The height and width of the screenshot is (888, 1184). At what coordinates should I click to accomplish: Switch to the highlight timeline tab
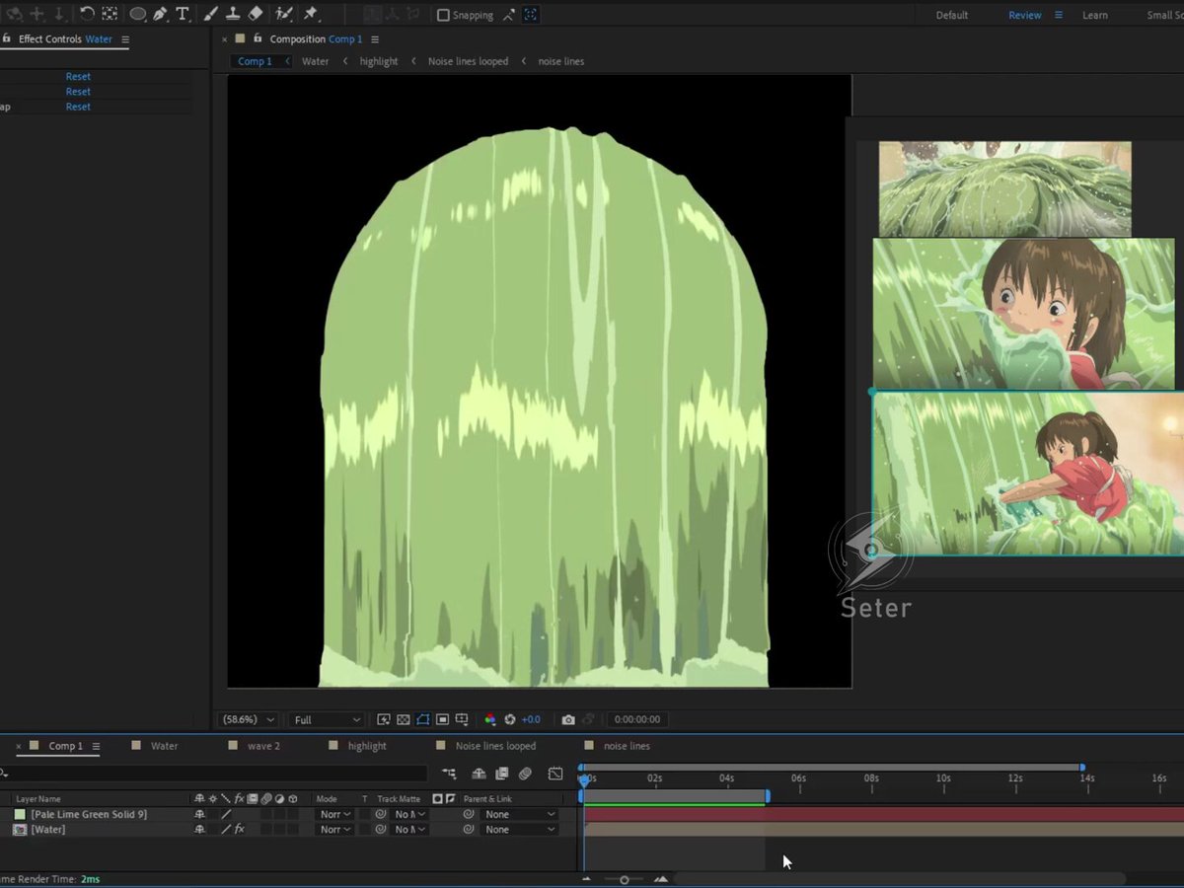click(x=367, y=746)
